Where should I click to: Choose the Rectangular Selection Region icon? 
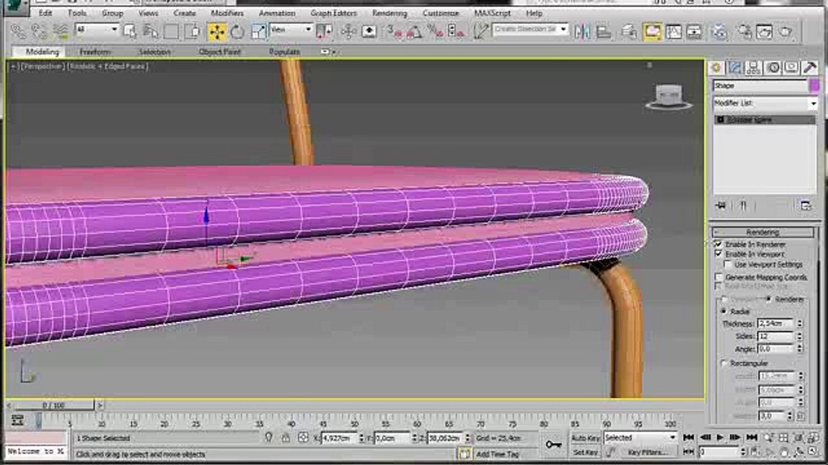click(x=171, y=30)
